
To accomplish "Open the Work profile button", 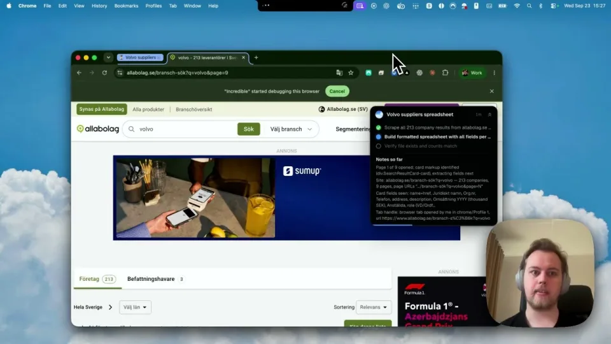I will tap(472, 73).
